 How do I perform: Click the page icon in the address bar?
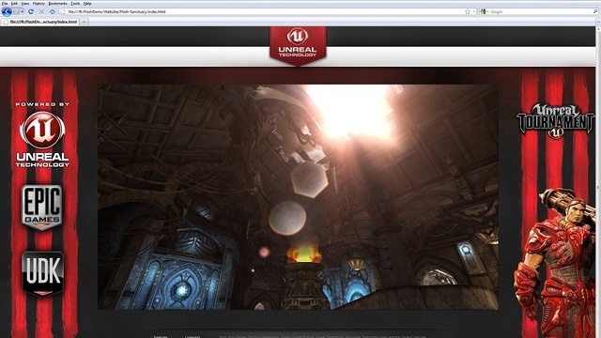click(63, 12)
